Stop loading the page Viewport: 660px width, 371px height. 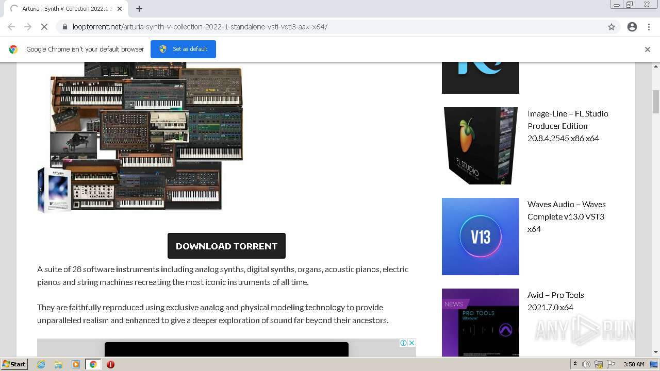[44, 27]
